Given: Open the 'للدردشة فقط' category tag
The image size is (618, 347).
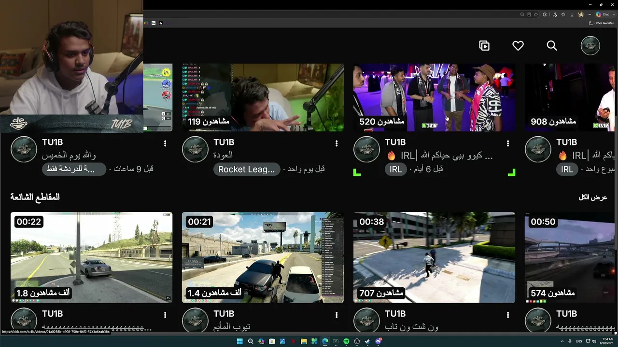Looking at the screenshot, I should point(74,169).
